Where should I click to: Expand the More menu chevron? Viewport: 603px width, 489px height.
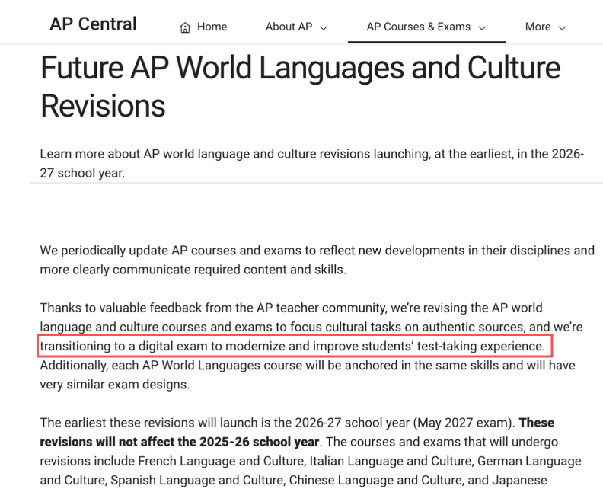562,27
